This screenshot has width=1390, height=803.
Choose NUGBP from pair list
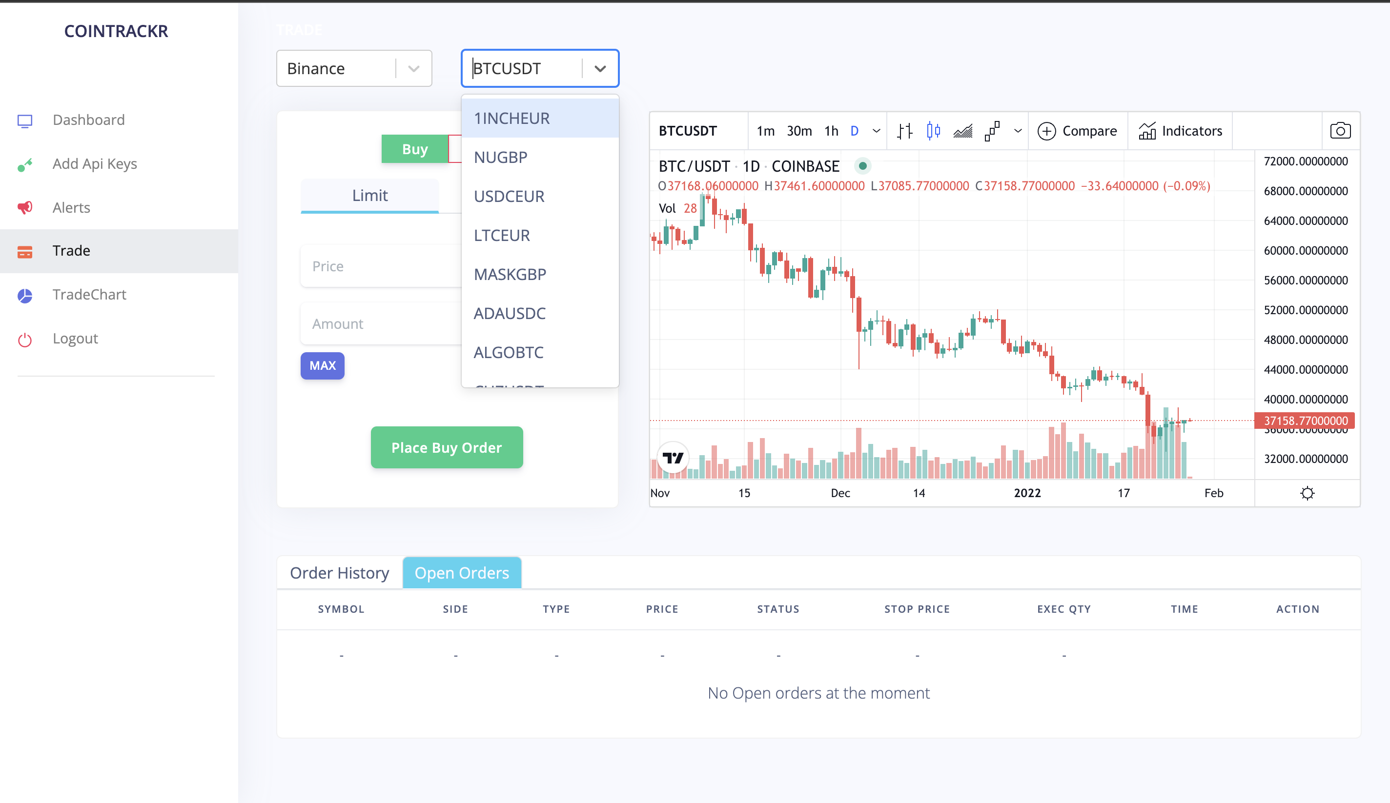(540, 157)
